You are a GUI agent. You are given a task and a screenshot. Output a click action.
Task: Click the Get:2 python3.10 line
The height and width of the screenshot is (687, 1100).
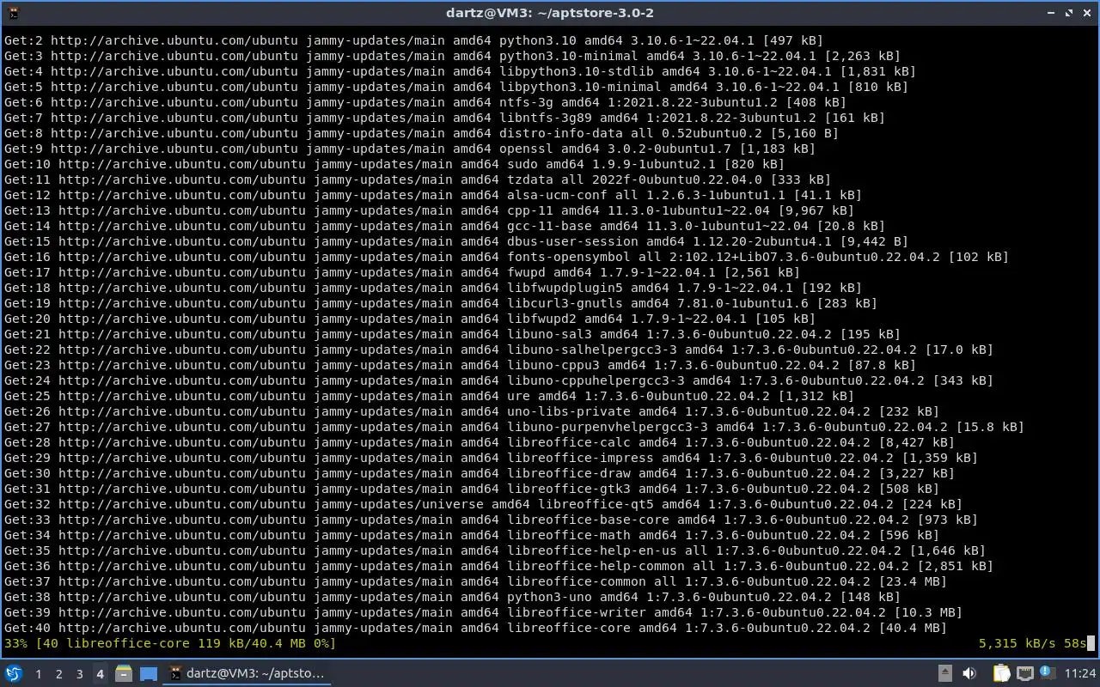[x=413, y=40]
